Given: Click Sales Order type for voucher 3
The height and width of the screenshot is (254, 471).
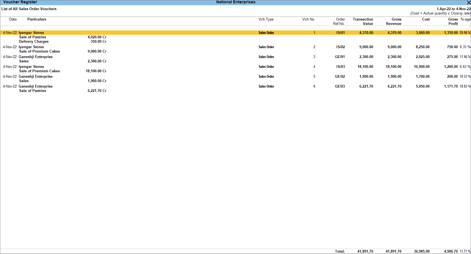Looking at the screenshot, I should pos(266,57).
